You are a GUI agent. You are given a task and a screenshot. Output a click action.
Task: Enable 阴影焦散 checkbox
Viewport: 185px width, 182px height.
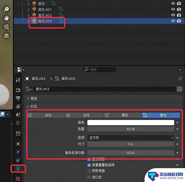coord(89,171)
